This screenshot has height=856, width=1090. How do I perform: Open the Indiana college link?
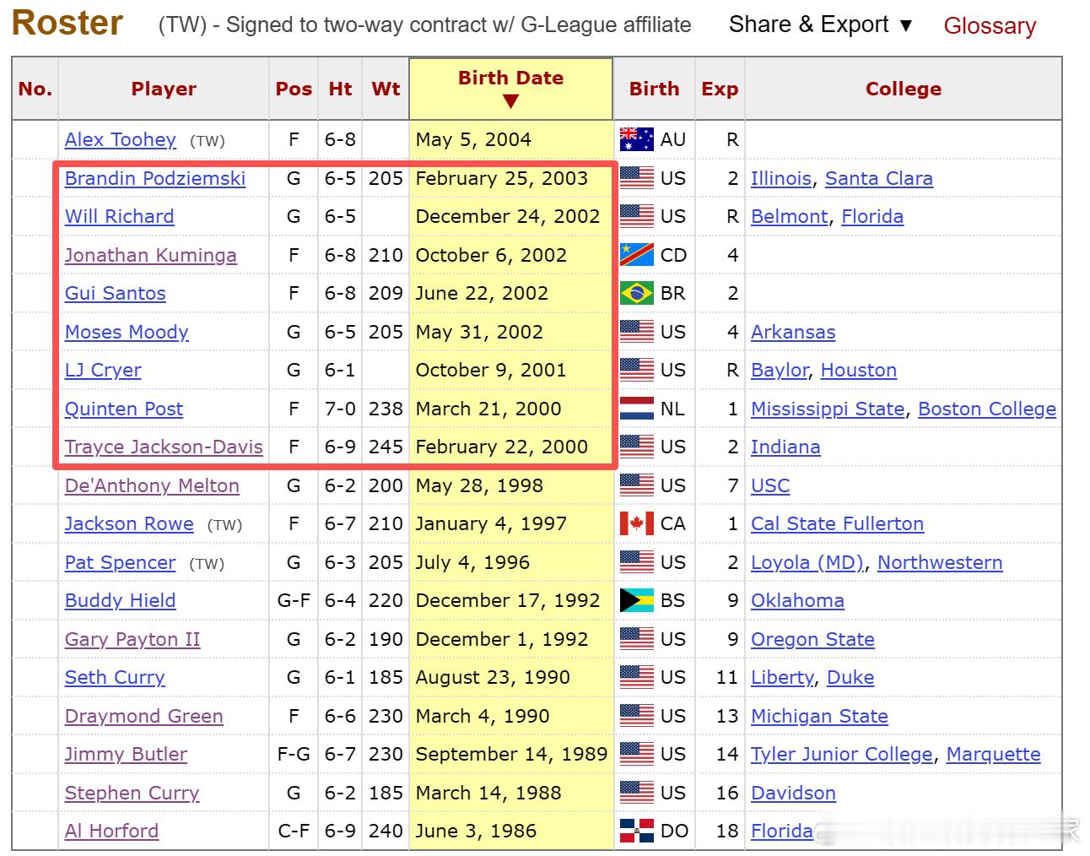pos(785,447)
